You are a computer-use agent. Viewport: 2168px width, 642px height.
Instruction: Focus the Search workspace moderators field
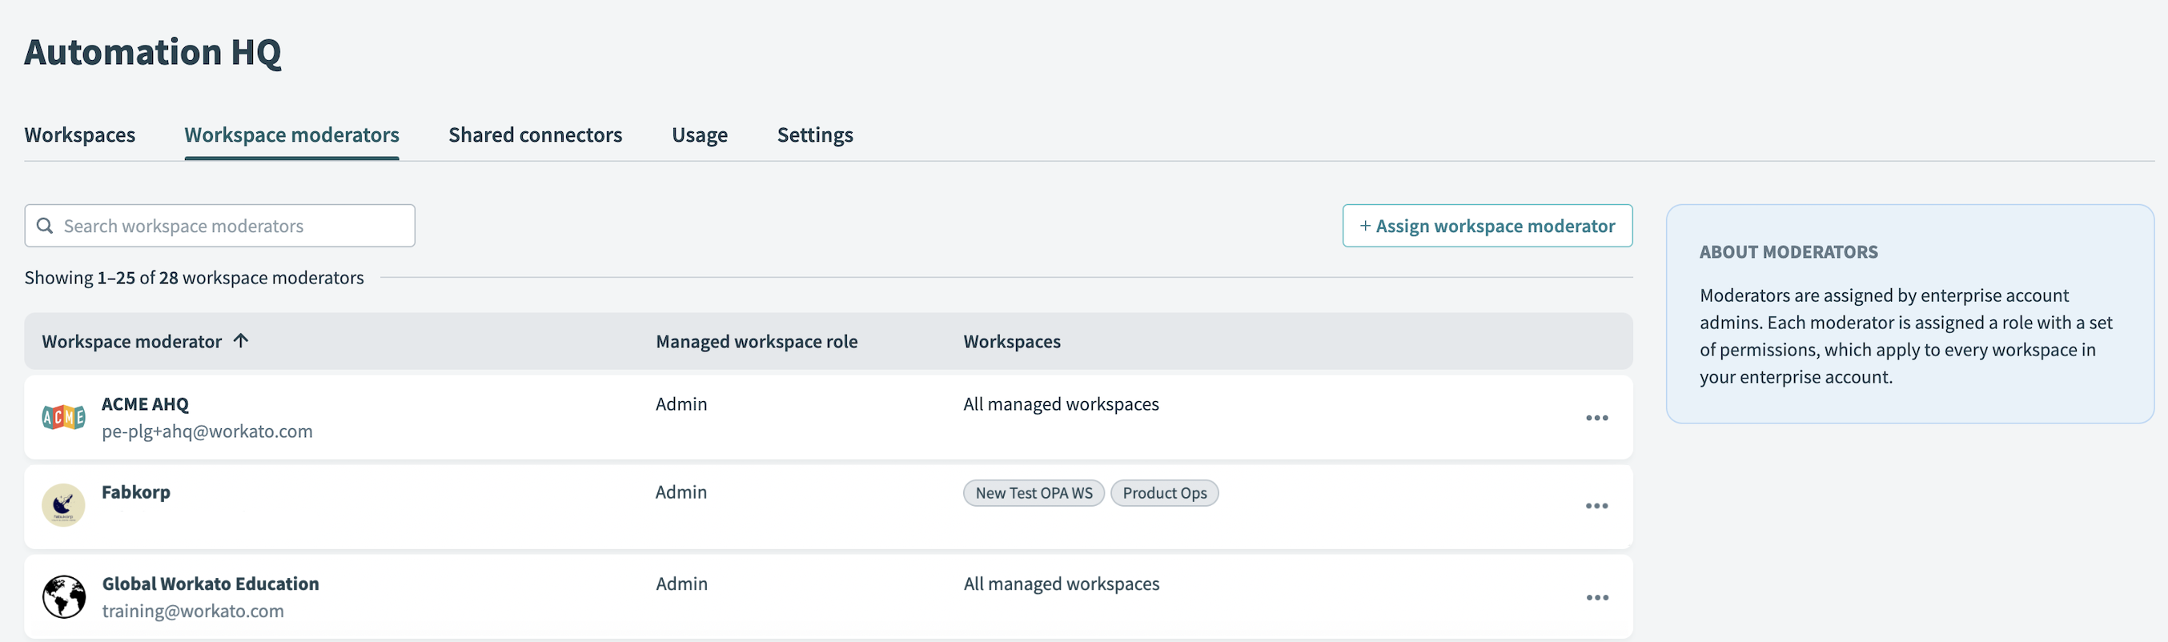227,227
